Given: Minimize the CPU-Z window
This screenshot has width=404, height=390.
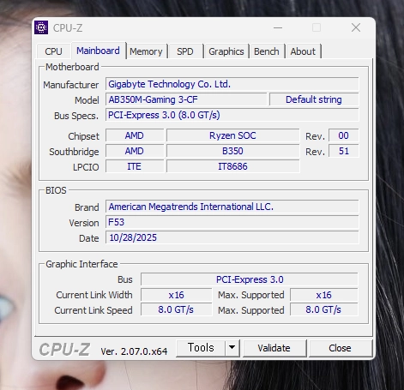Looking at the screenshot, I should (278, 27).
